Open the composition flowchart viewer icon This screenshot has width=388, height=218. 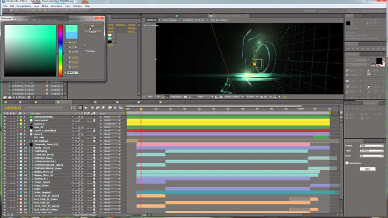274,97
